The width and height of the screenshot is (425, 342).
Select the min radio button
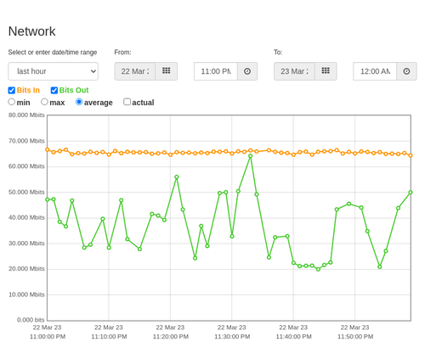(12, 102)
